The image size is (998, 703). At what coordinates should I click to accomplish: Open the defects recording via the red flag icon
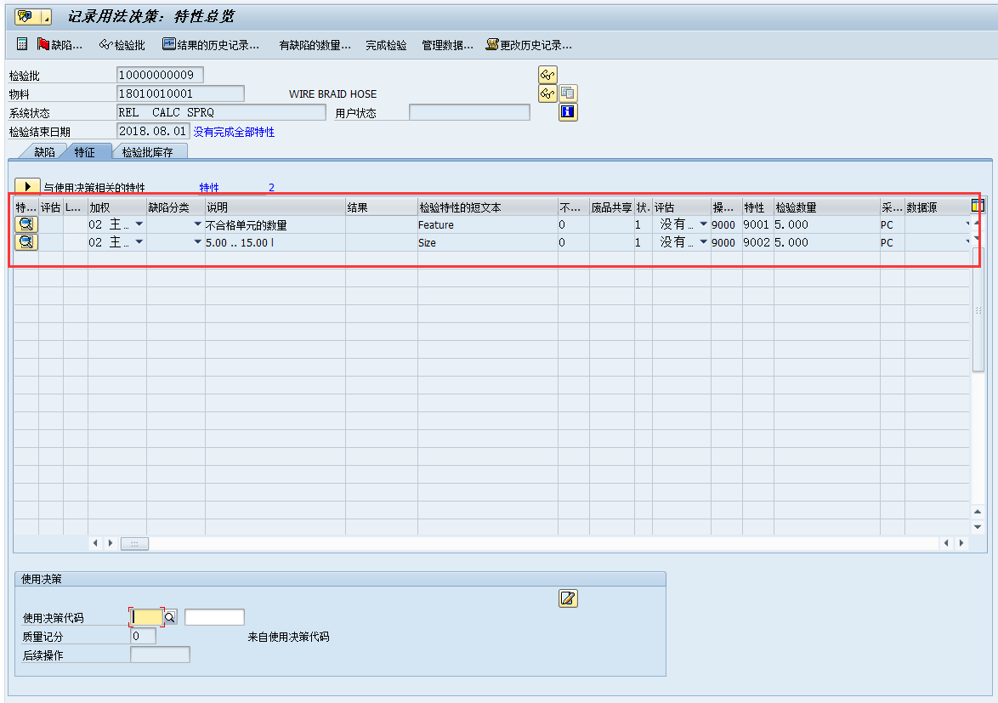(44, 44)
